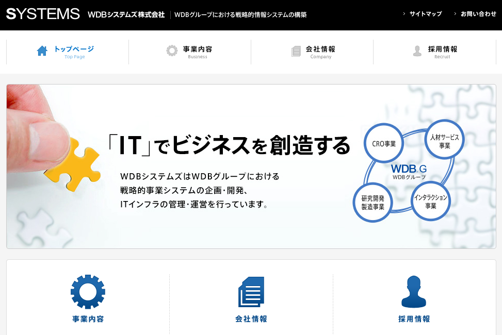
Task: Click the large blue person silhouette icon
Action: pyautogui.click(x=414, y=292)
